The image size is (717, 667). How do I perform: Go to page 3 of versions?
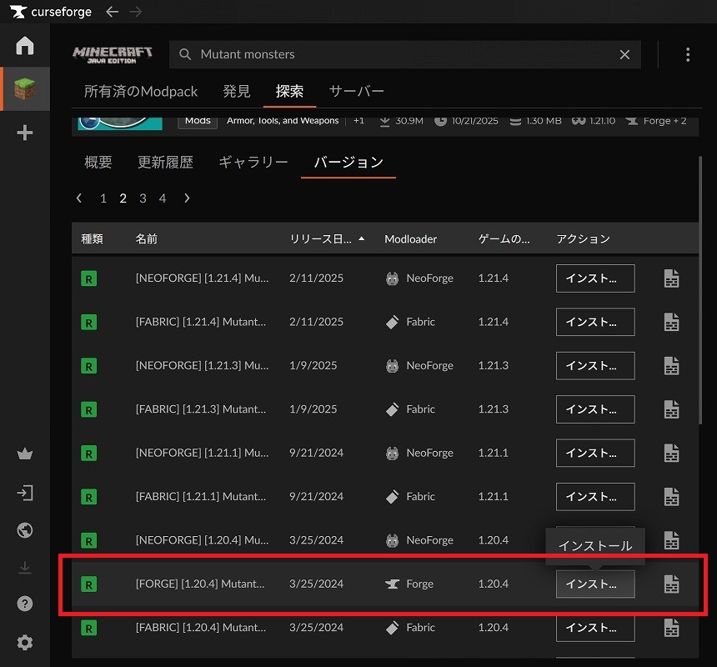tap(143, 198)
